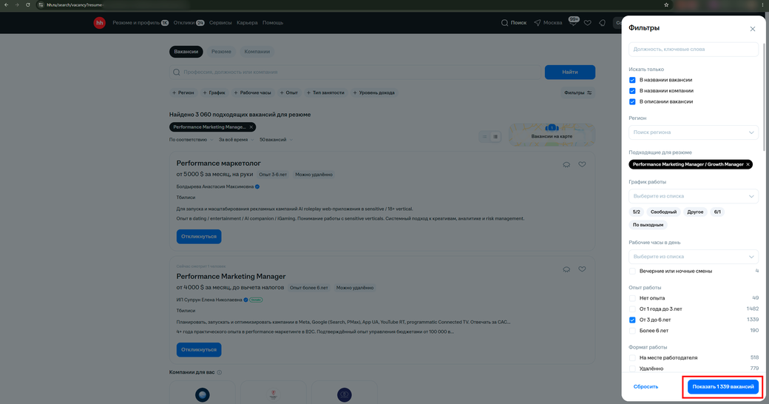Click the Должность, ключевые слова input field
769x404 pixels.
[694, 49]
